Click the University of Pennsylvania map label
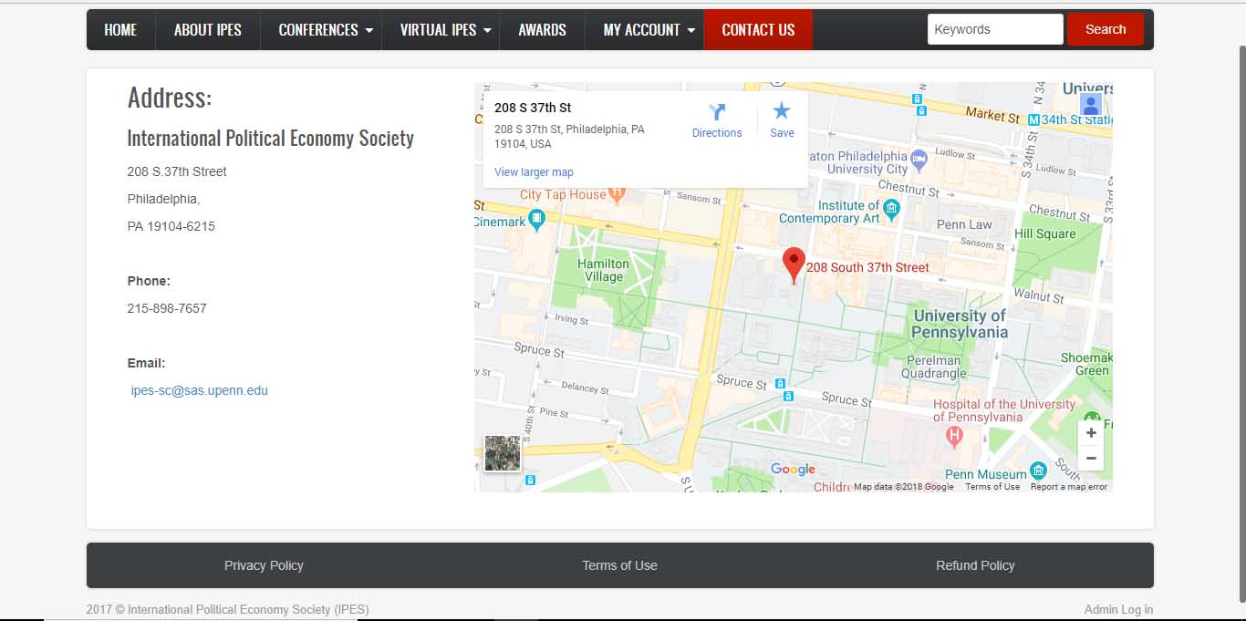1246x621 pixels. pos(960,324)
